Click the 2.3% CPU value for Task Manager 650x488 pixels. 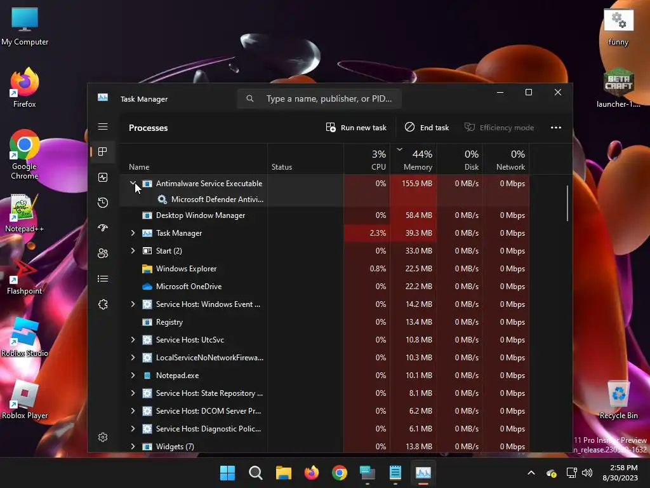point(378,233)
